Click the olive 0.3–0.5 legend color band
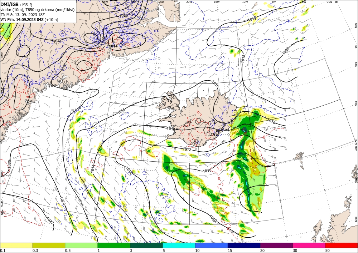The image size is (358, 253). pyautogui.click(x=49, y=246)
